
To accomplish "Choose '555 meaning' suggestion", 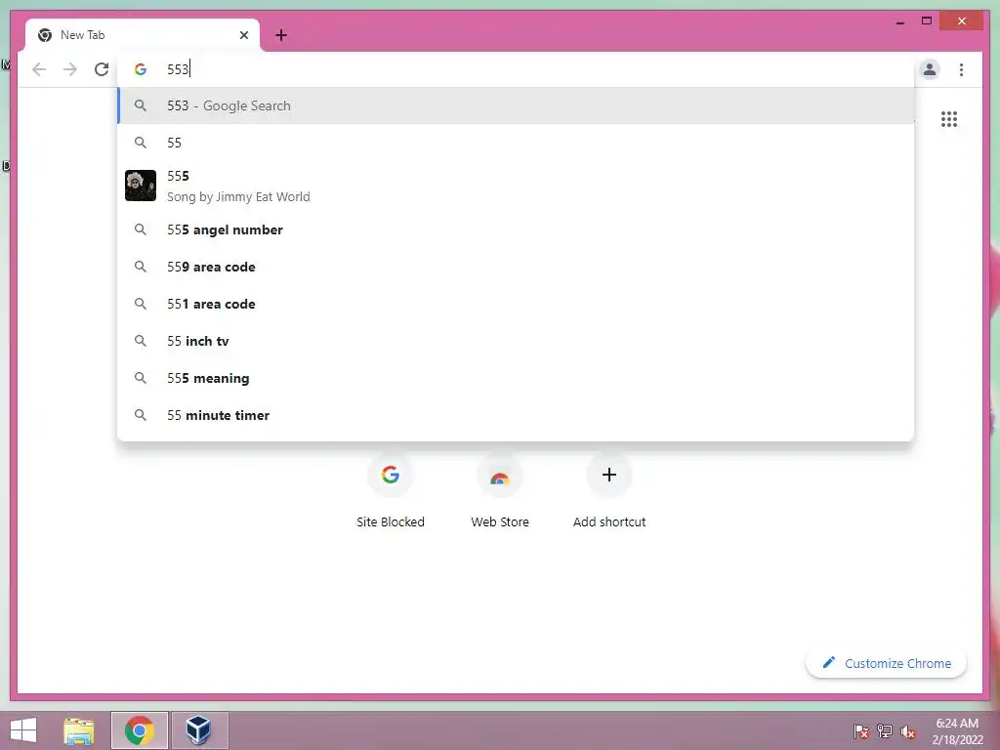I will point(516,378).
